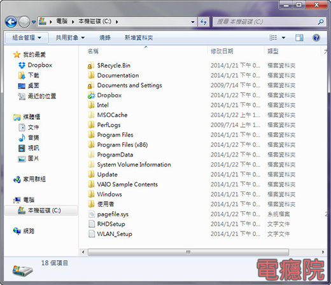Viewport: 331px width, 285px height.
Task: Click the 燒錄 toolbar button
Action: 105,38
